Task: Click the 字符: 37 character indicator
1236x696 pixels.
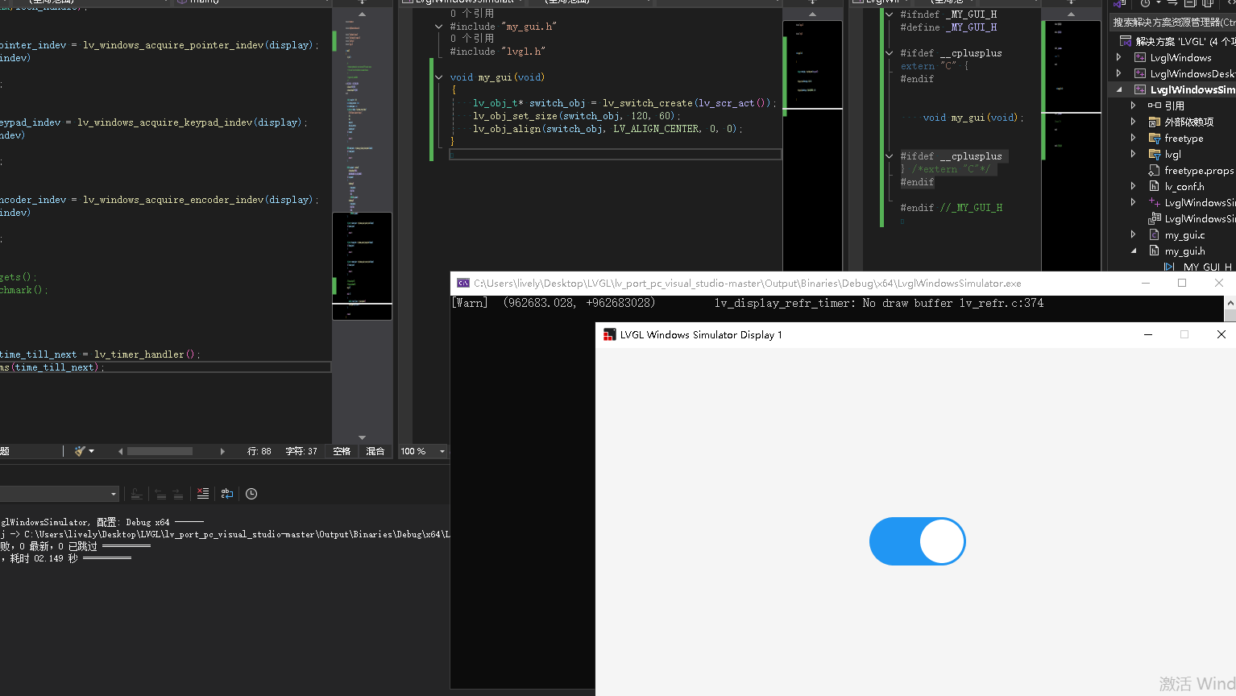Action: pyautogui.click(x=301, y=451)
